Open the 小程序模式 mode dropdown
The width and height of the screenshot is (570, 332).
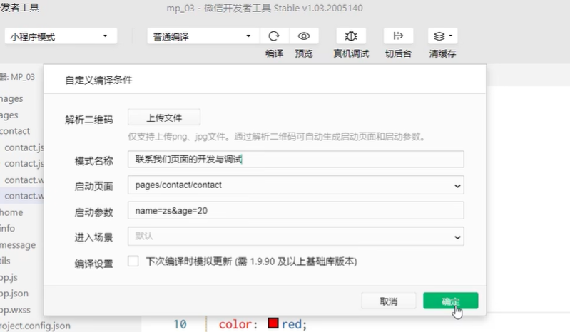pos(61,36)
